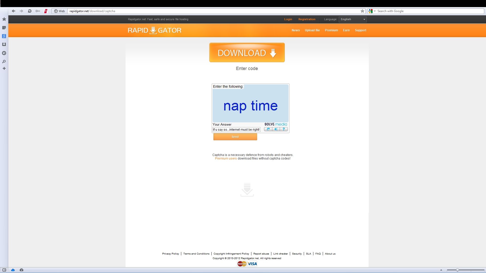This screenshot has width=486, height=273.
Task: Open the Downloads panel in sidebar
Action: pyautogui.click(x=4, y=44)
